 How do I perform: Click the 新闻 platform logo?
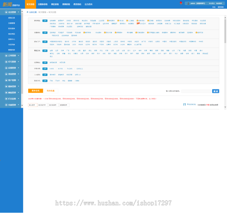click(11, 5)
